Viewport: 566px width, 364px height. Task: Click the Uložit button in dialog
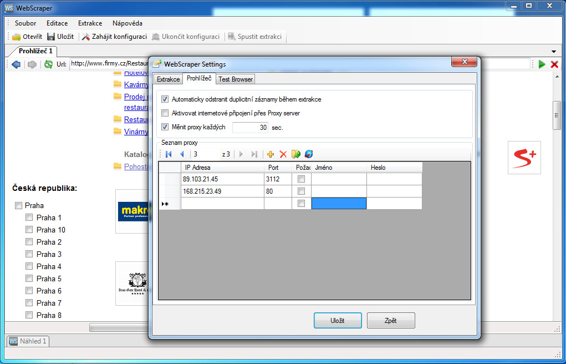pos(338,321)
